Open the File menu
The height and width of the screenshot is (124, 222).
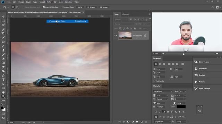point(9,2)
